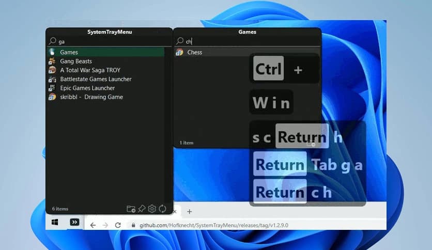Screen dimensions: 432x250
Task: Click the Total War Saga TROY icon
Action: pos(52,70)
